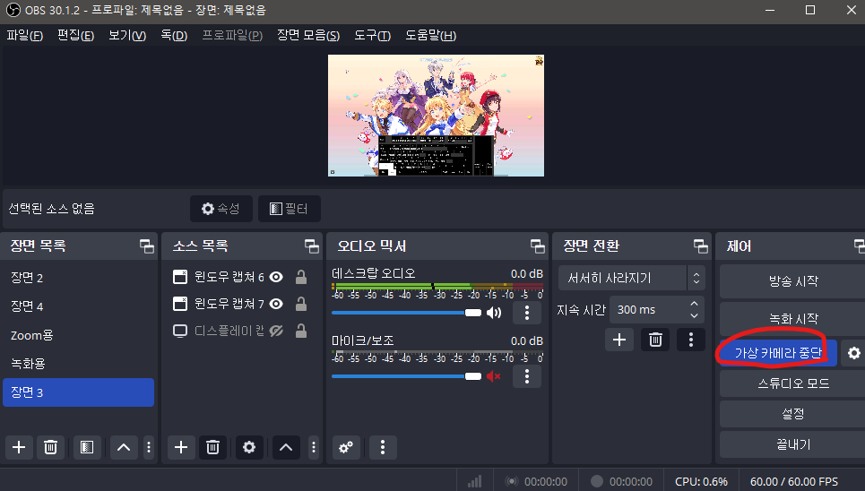Unmute 마이크/보조 red speaker icon
865x491 pixels.
tap(494, 376)
